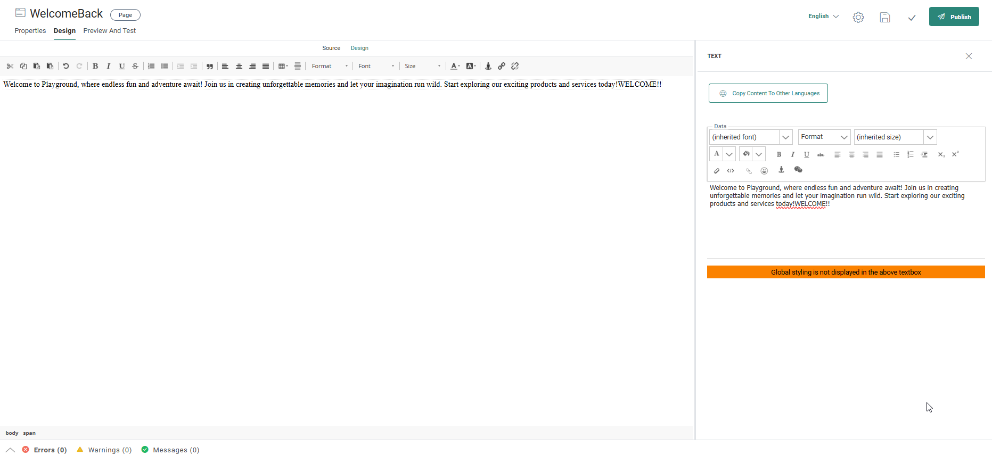
Task: Insert a block quote in the editor
Action: coord(210,66)
